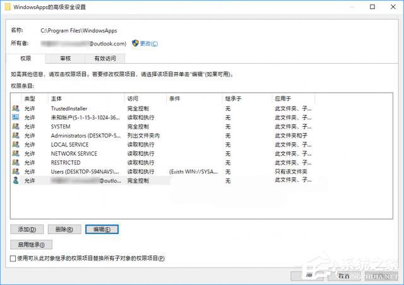The image size is (404, 285).
Task: Click the 继承于 column header
Action: [247, 98]
